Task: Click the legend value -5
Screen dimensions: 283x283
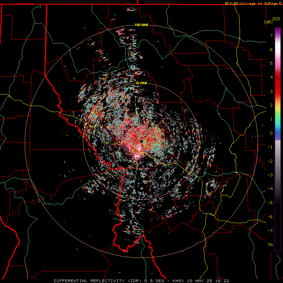Action: point(270,203)
